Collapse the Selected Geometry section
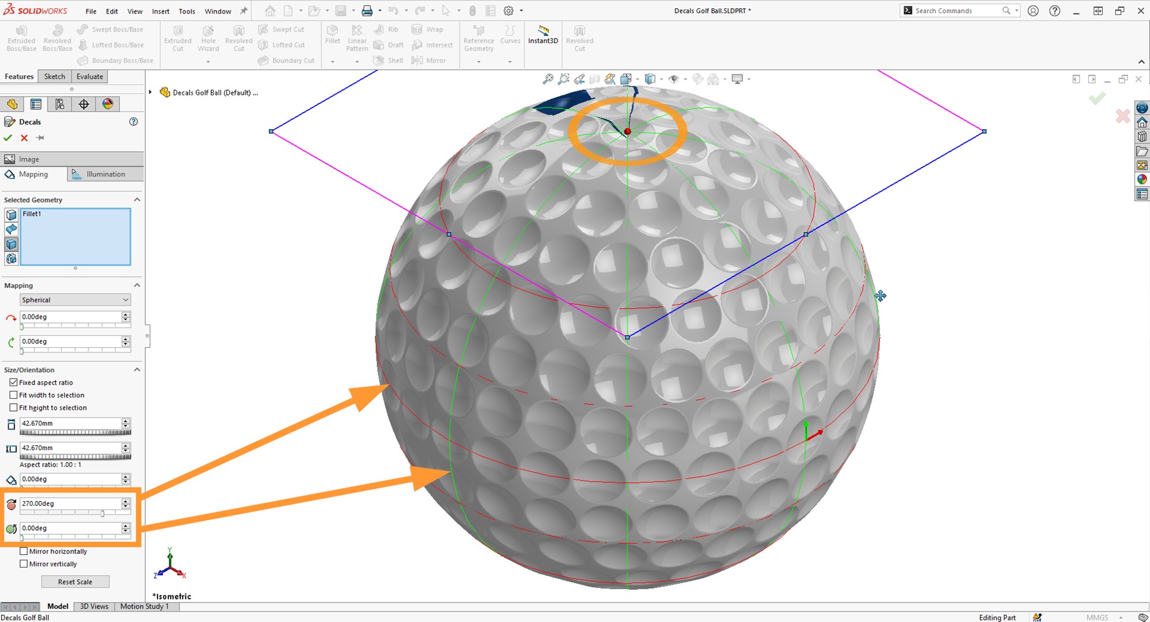This screenshot has height=622, width=1150. (x=137, y=200)
